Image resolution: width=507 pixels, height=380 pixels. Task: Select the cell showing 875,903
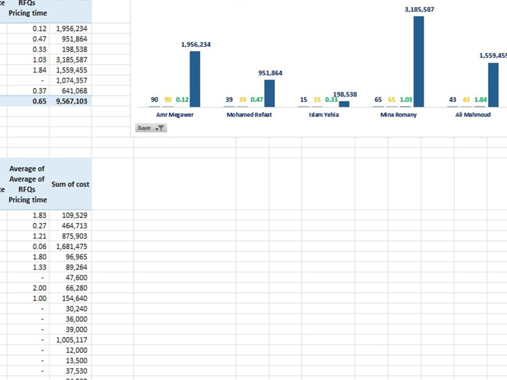70,236
